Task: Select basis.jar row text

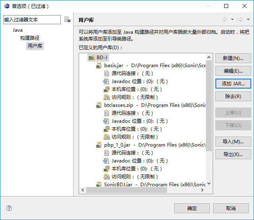Action: 155,66
